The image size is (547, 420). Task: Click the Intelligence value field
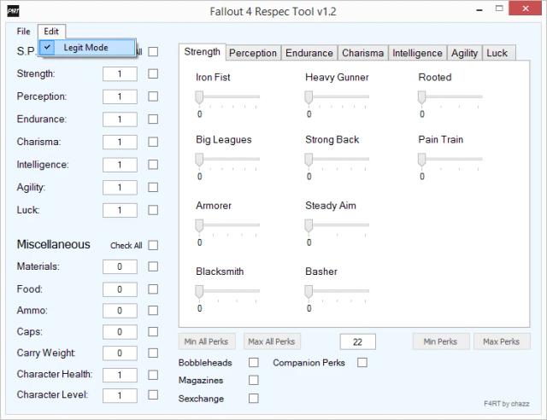click(120, 165)
